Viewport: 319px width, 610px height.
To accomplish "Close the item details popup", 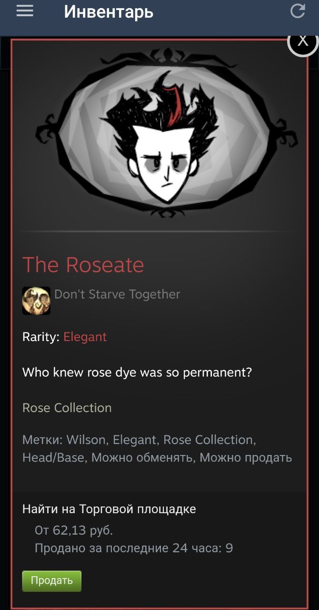I will (x=303, y=41).
